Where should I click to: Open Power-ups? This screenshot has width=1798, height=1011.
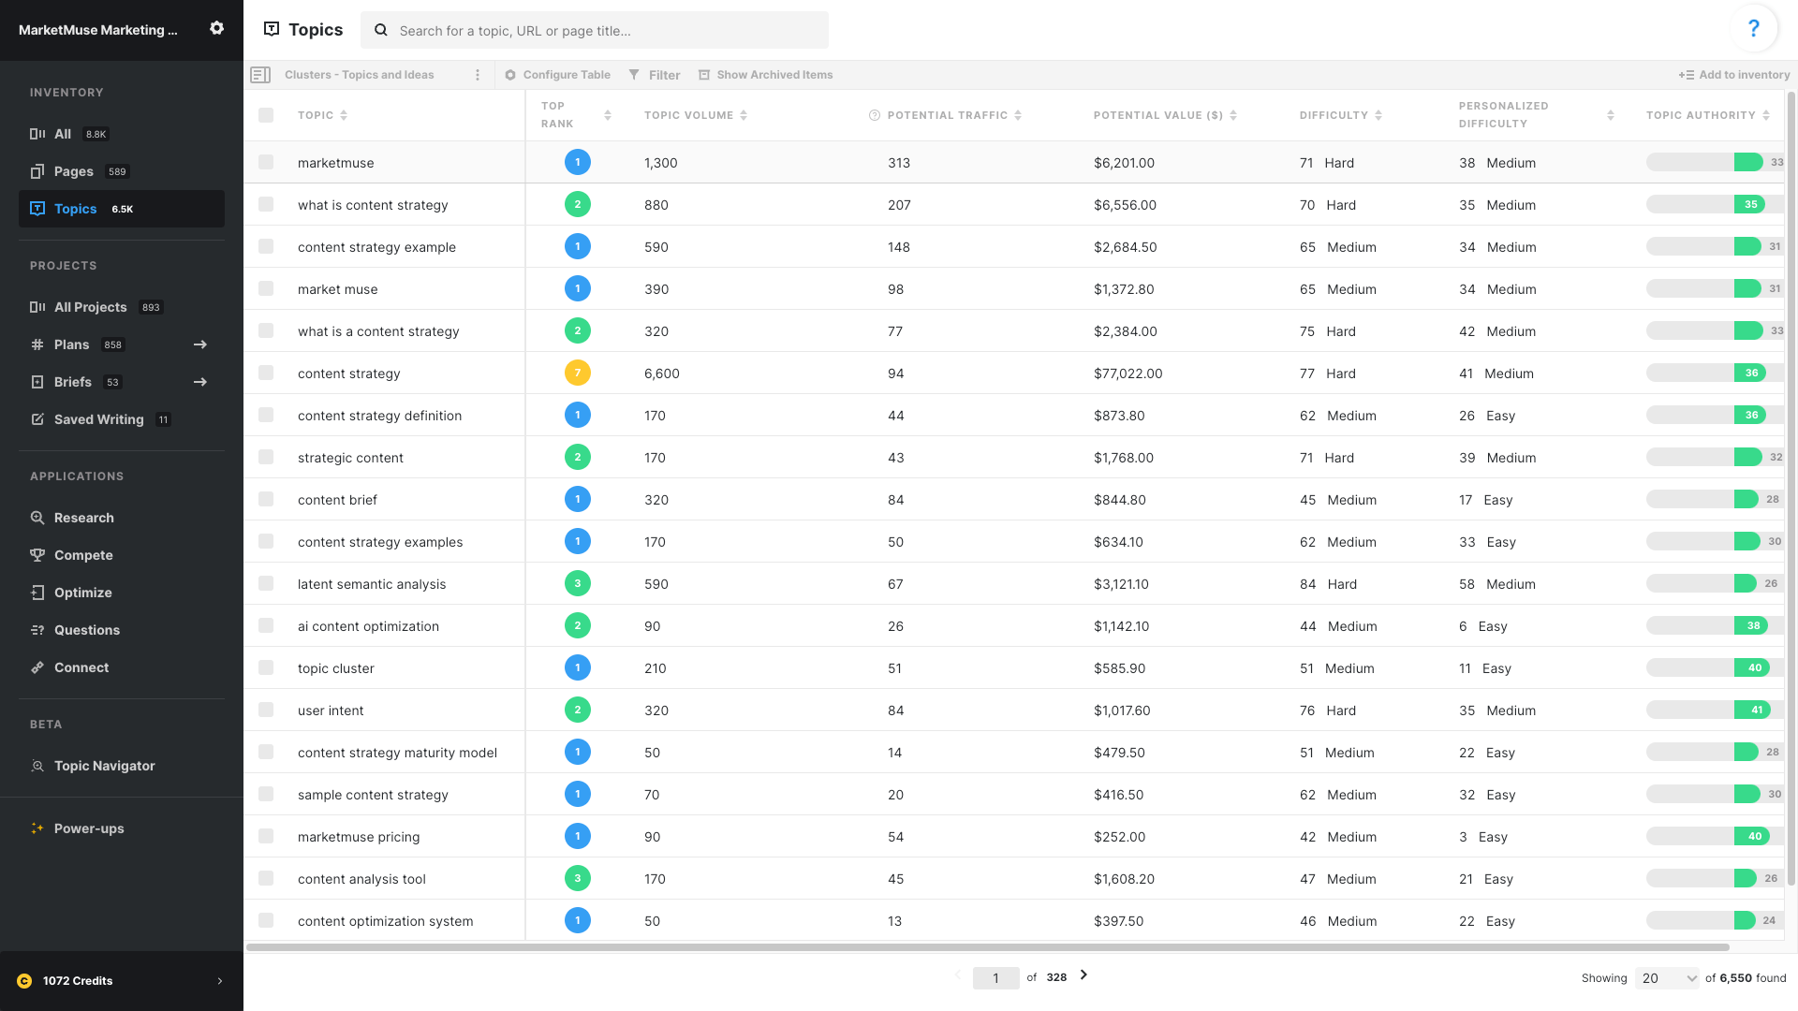(x=88, y=828)
